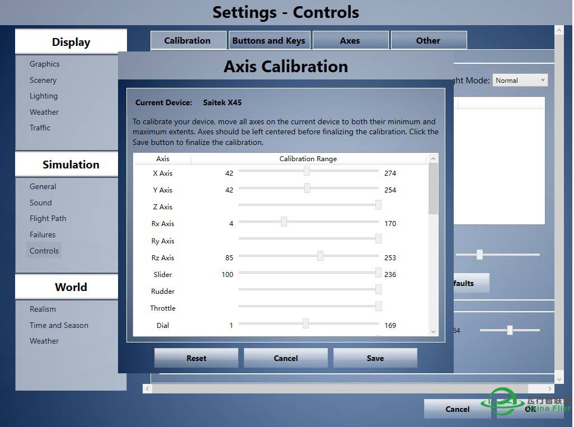574x427 pixels.
Task: Cancel the Axis Calibration dialog
Action: [285, 358]
